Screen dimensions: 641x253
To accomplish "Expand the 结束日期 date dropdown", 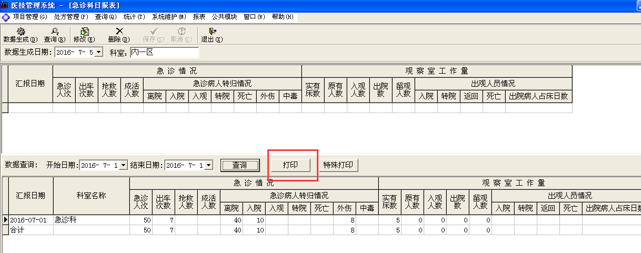I will [208, 165].
